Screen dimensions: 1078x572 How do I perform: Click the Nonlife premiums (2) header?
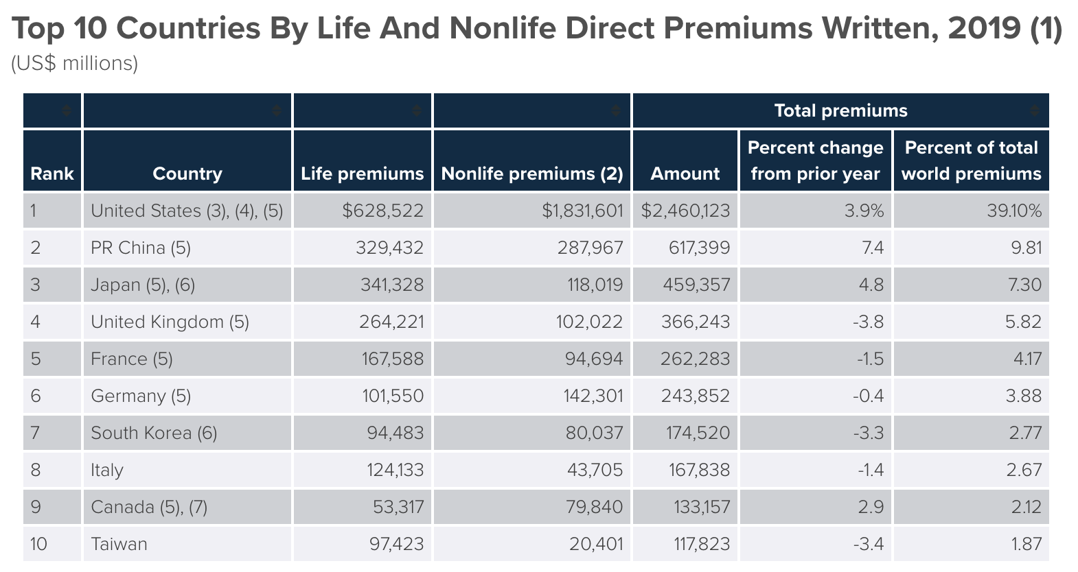tap(532, 174)
